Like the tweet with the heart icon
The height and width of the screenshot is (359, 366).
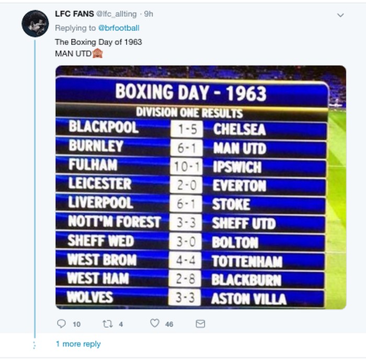coord(154,323)
